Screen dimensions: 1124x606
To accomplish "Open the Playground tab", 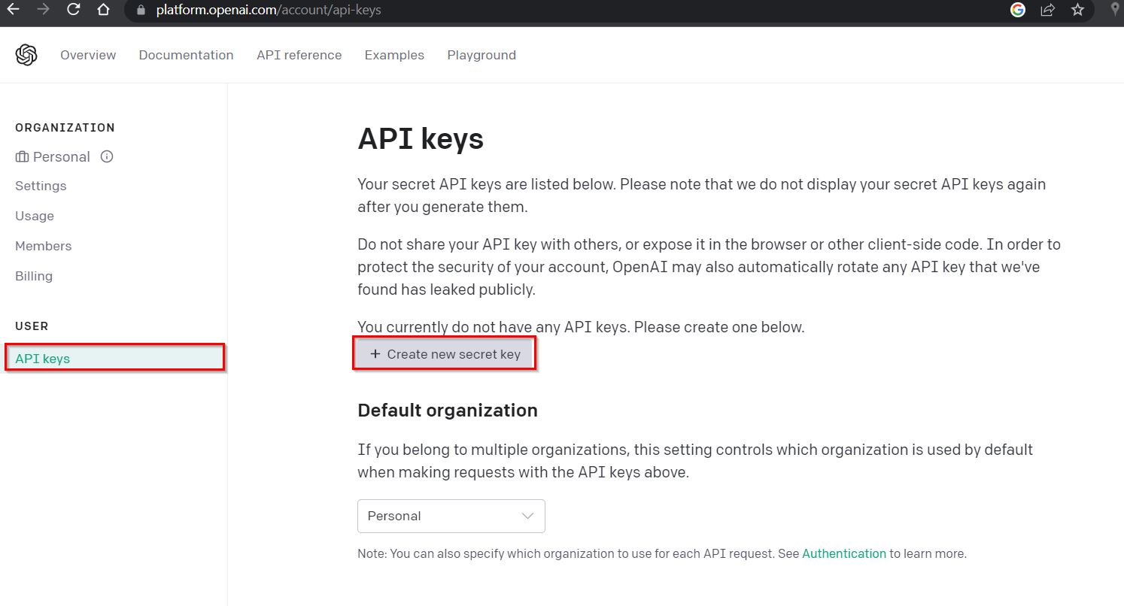I will [x=481, y=56].
